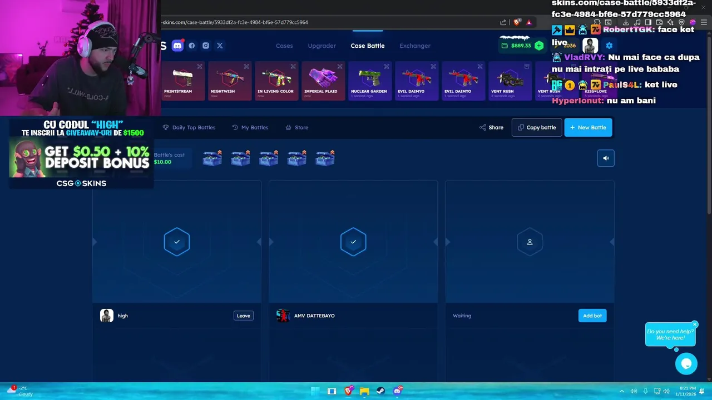The height and width of the screenshot is (400, 712).
Task: Open the Windows Start menu
Action: pyautogui.click(x=315, y=391)
